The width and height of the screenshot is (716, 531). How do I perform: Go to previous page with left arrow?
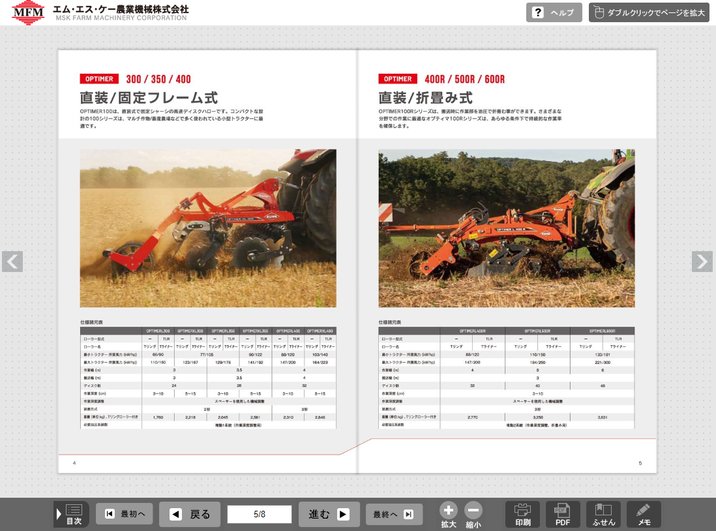[12, 262]
